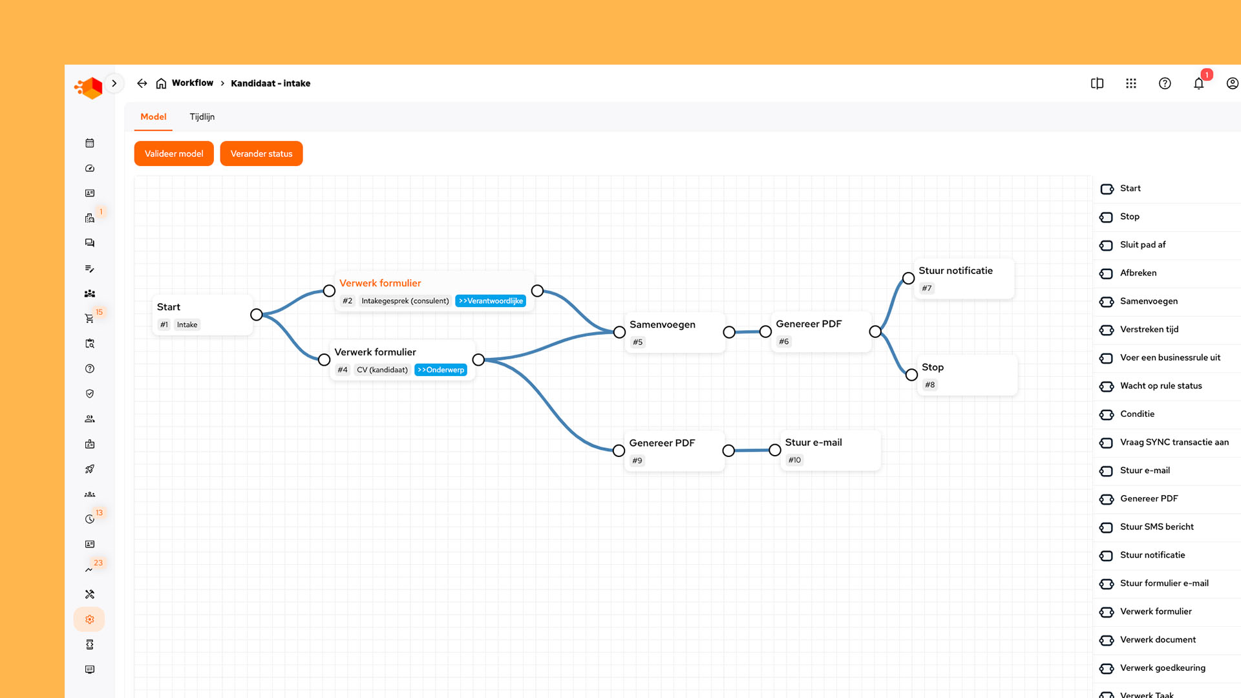Image resolution: width=1241 pixels, height=698 pixels.
Task: Open the split panel view icon
Action: pos(1097,83)
